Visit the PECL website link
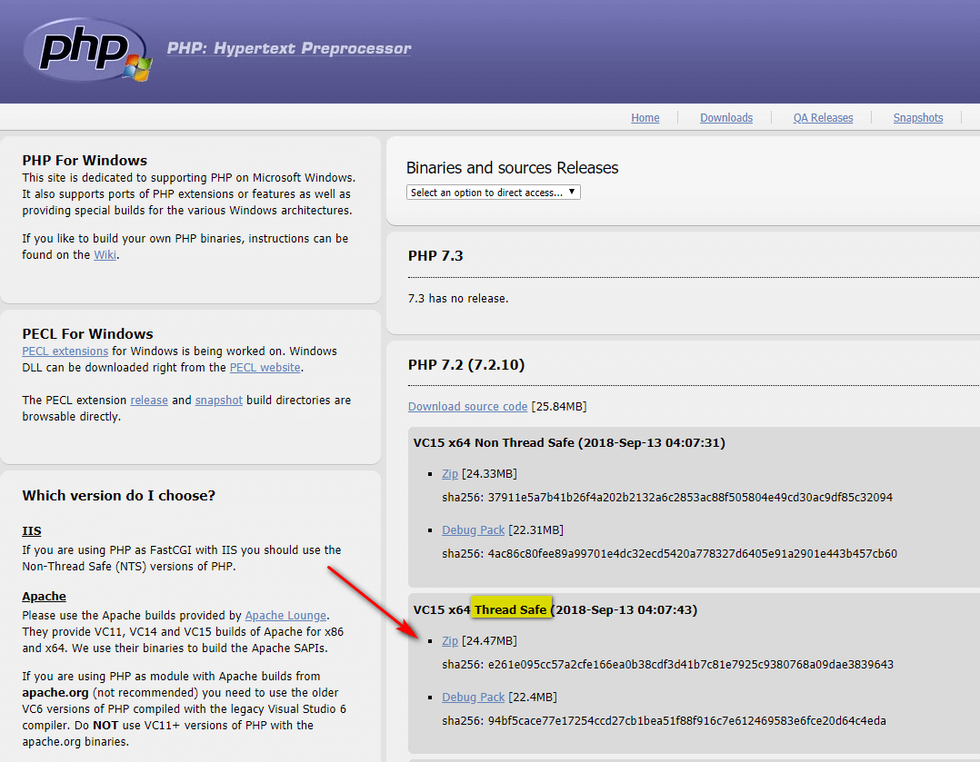The image size is (980, 762). 265,368
